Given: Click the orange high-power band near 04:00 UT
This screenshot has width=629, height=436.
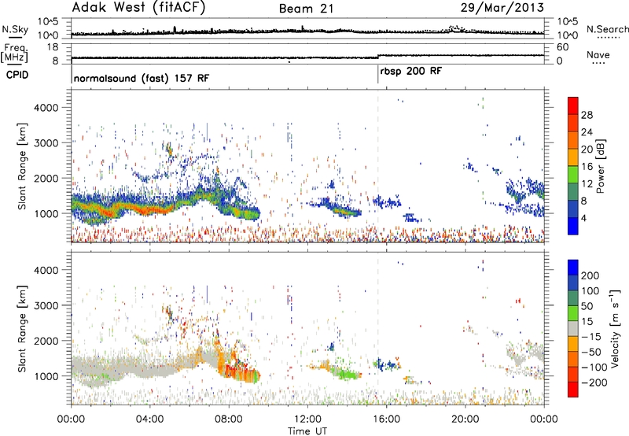Looking at the screenshot, I should (x=150, y=210).
